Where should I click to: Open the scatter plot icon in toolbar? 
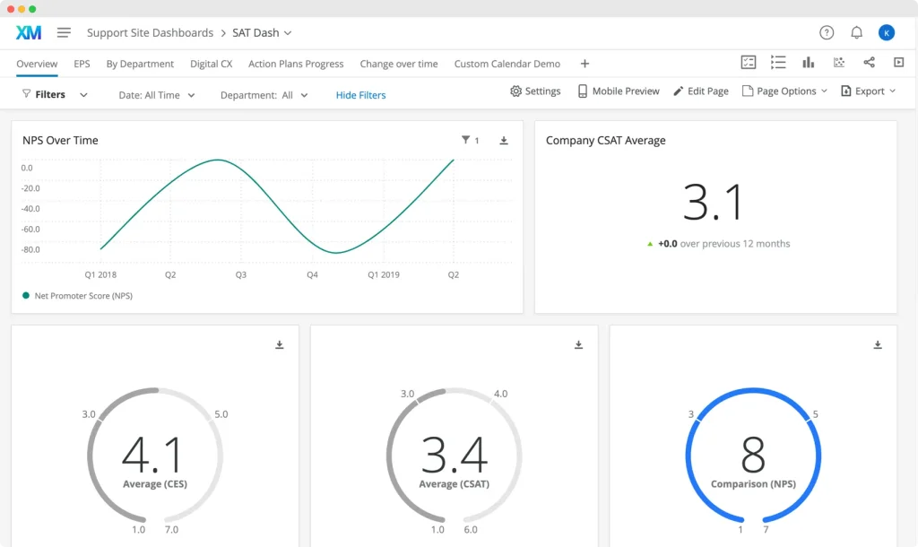[x=839, y=62]
